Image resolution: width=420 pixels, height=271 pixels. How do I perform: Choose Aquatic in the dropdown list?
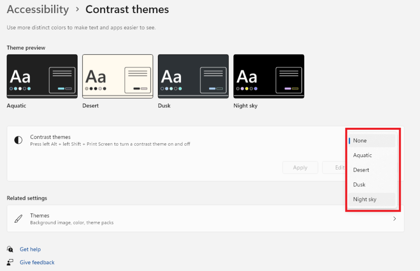pos(372,155)
